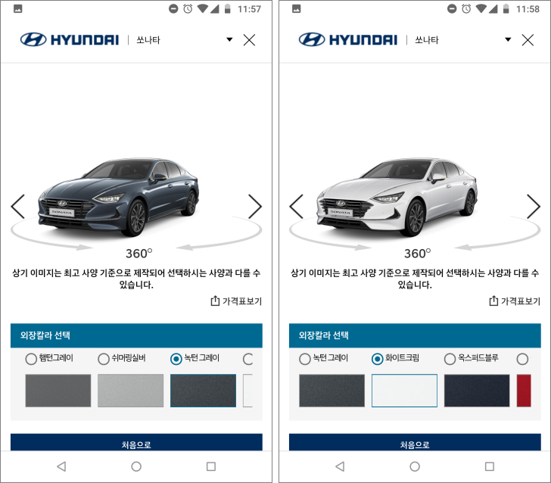Click the white Sonata car image

(397, 197)
